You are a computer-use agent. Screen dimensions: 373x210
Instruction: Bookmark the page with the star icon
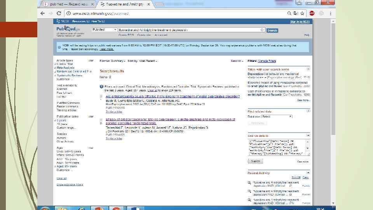[302, 13]
